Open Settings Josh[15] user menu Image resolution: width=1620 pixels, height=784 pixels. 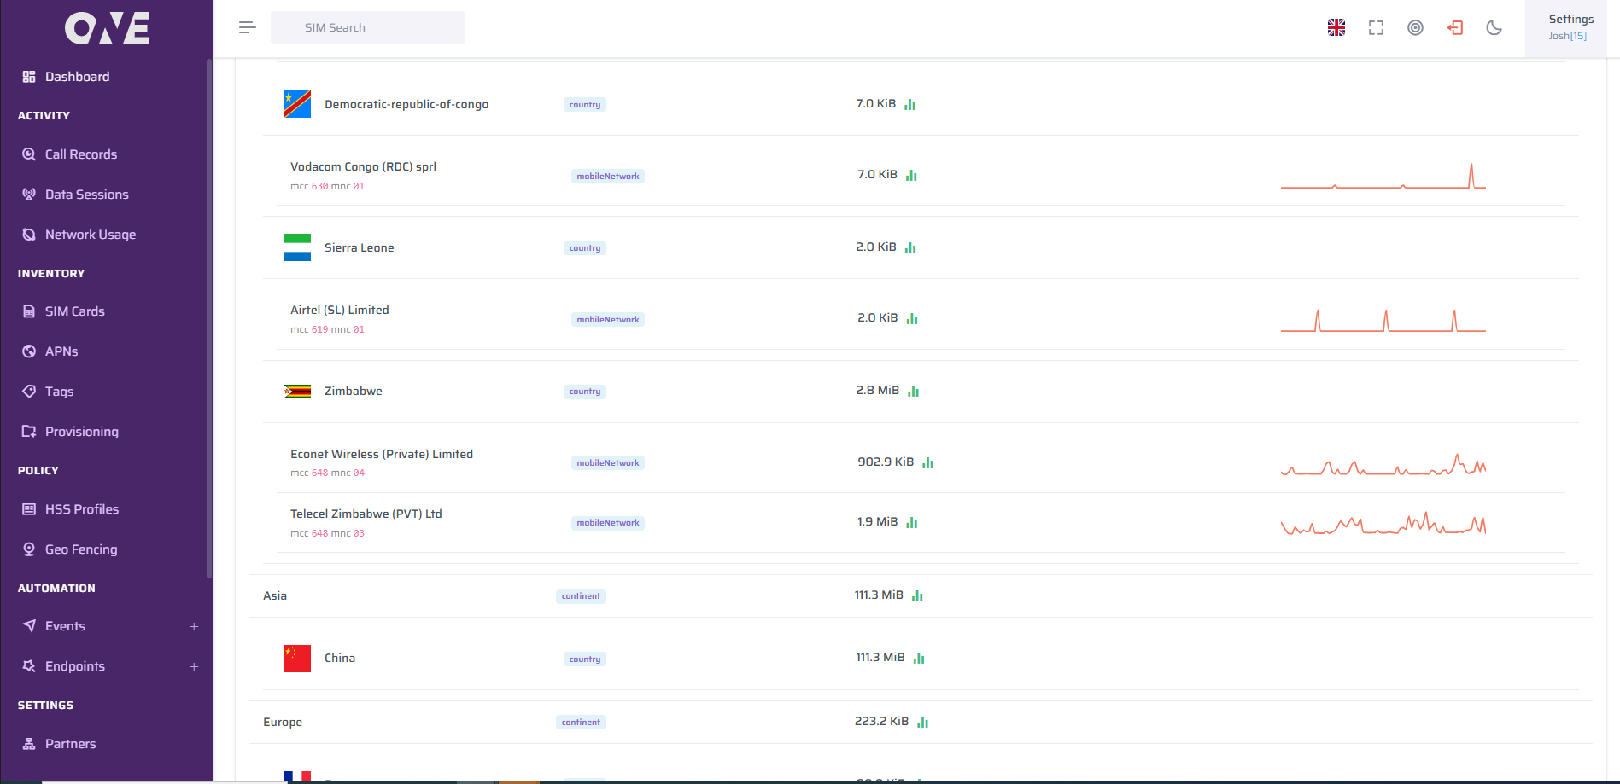click(1568, 27)
